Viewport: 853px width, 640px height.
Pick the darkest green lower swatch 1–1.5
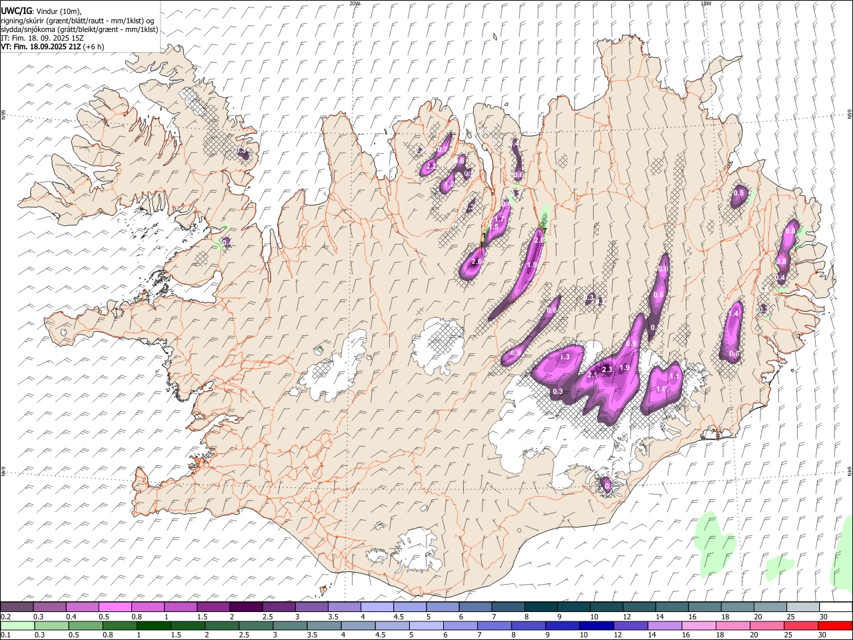(153, 625)
